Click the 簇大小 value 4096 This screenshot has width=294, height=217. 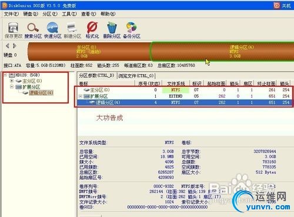pos(169,162)
